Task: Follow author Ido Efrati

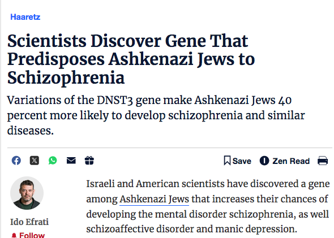Action: (x=28, y=235)
